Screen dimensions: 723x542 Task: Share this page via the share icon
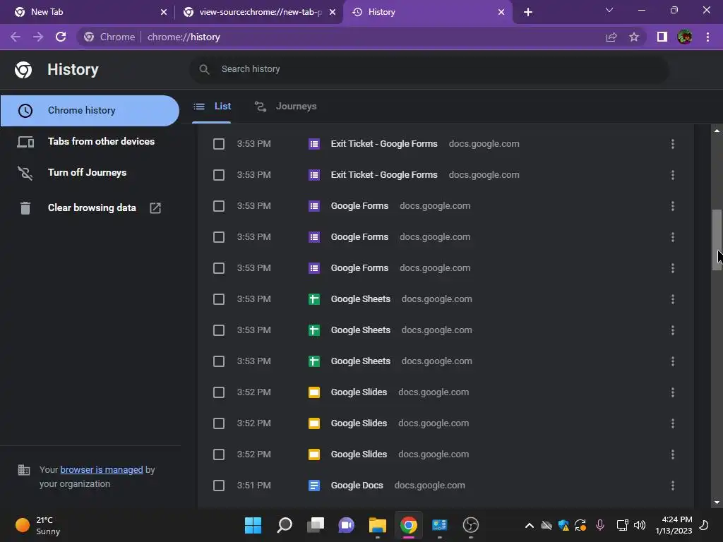[611, 37]
